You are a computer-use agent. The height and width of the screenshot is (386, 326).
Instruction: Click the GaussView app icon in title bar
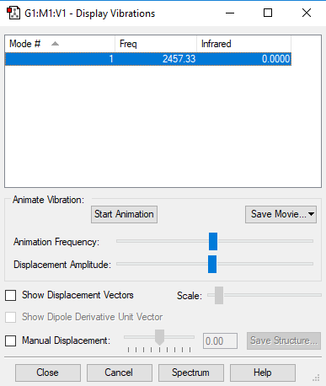pyautogui.click(x=13, y=13)
